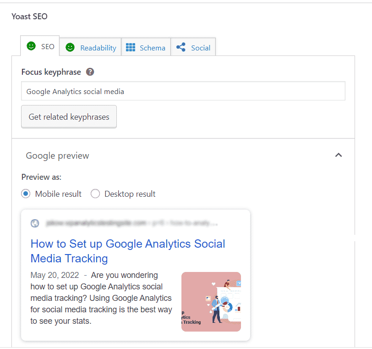
Task: Select the SEO tab
Action: point(46,47)
